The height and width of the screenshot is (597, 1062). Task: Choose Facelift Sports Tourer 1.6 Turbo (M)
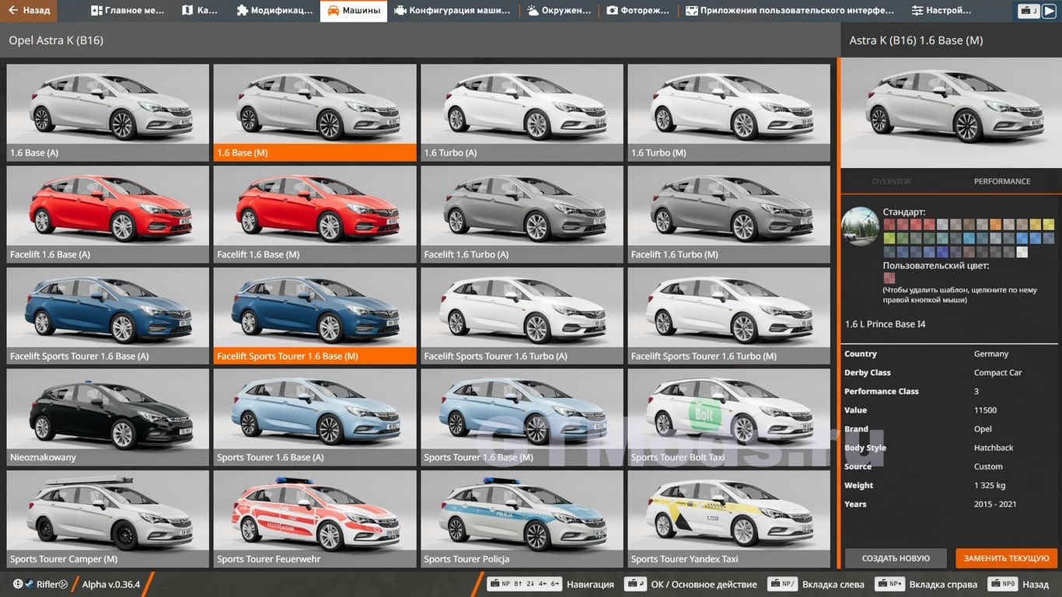point(728,316)
